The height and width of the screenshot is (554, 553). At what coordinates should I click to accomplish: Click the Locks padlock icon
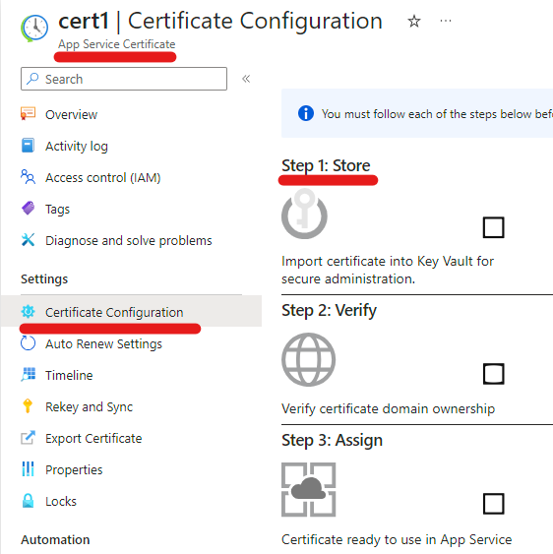(28, 500)
